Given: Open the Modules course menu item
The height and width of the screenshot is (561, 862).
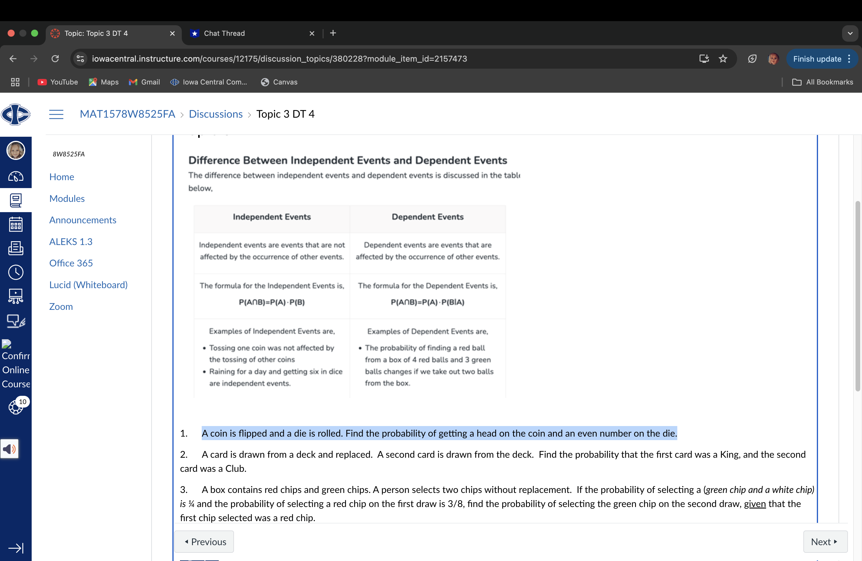Looking at the screenshot, I should [x=67, y=199].
